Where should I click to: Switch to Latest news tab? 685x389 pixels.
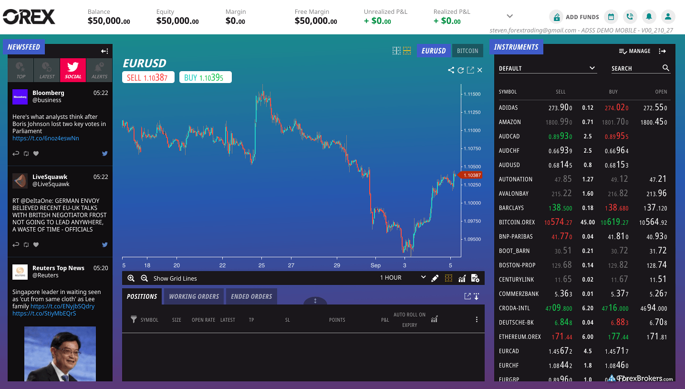click(47, 70)
